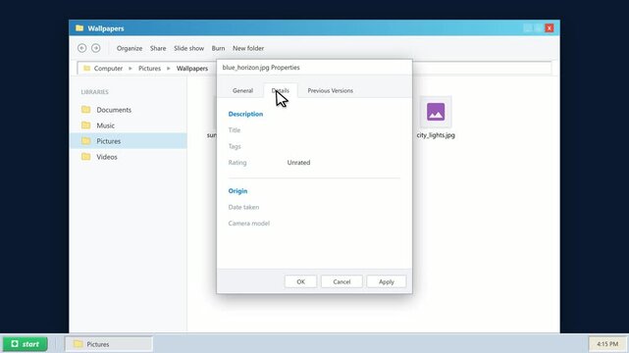Click the Description section heading

point(245,114)
